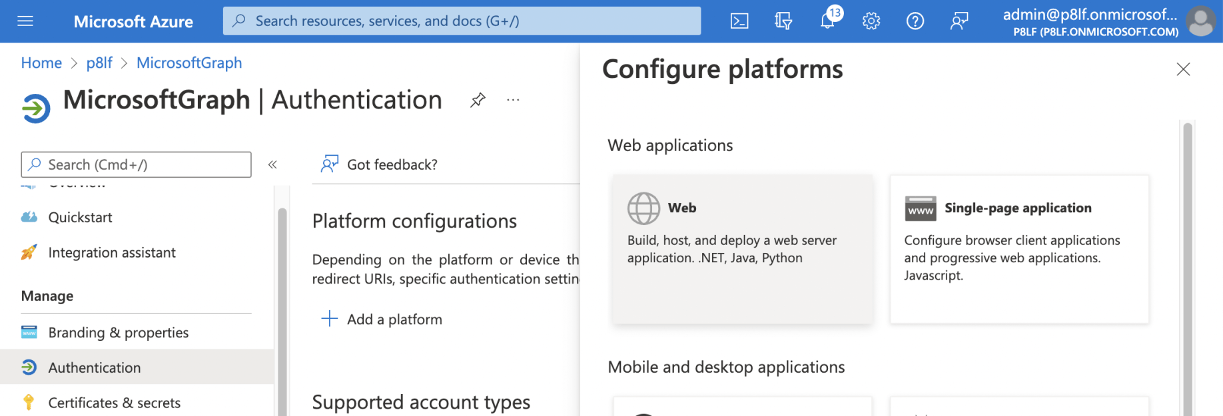Screen dimensions: 1223x416
Task: Open the notifications bell
Action: tap(827, 21)
